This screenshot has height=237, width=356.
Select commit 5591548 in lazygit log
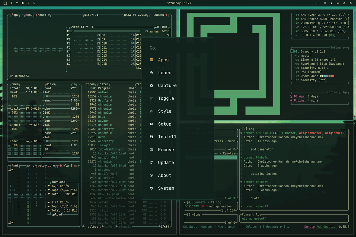256,133
